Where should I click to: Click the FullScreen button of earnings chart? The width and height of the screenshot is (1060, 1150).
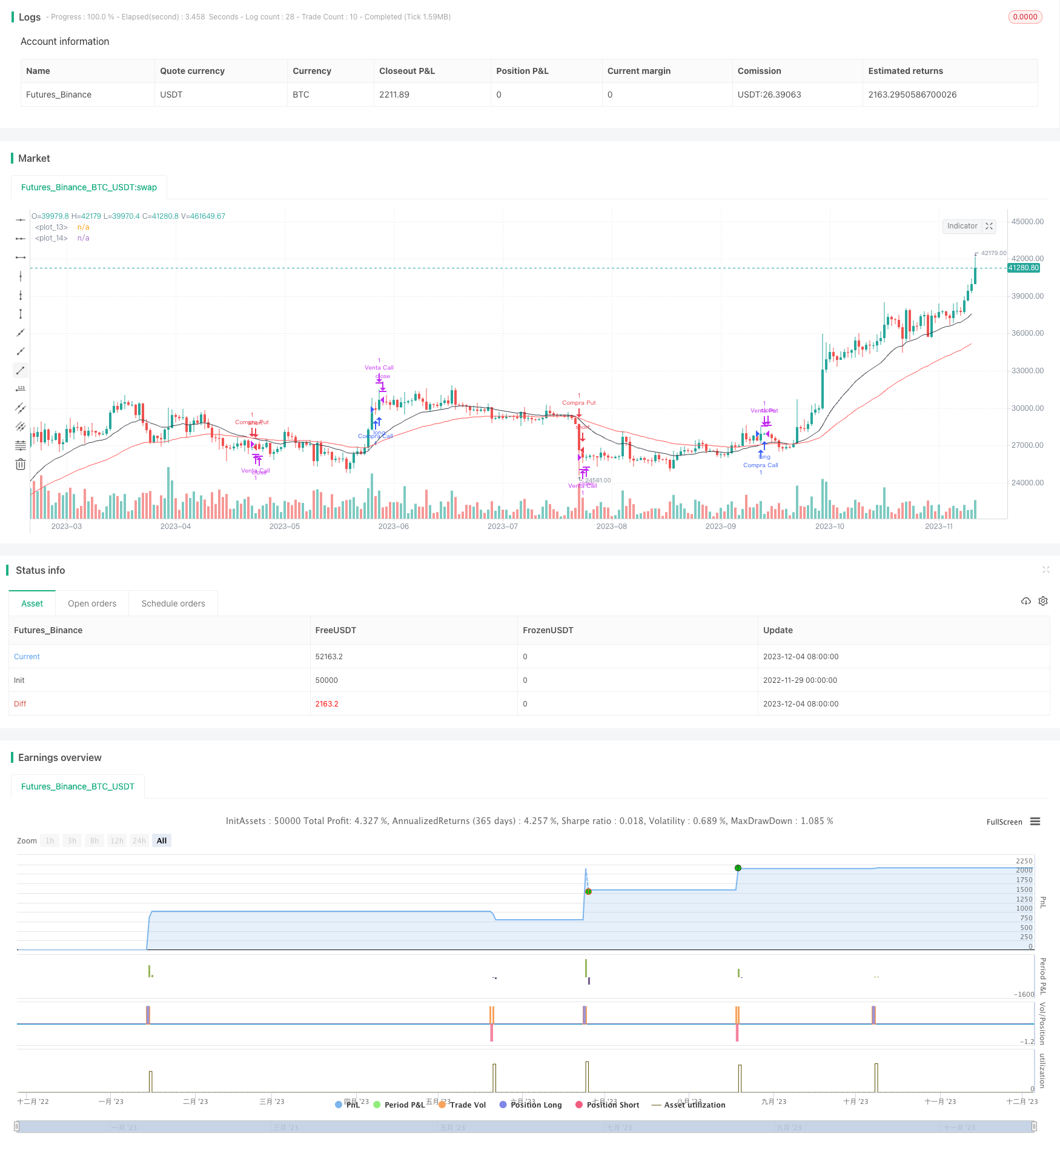pyautogui.click(x=1004, y=822)
